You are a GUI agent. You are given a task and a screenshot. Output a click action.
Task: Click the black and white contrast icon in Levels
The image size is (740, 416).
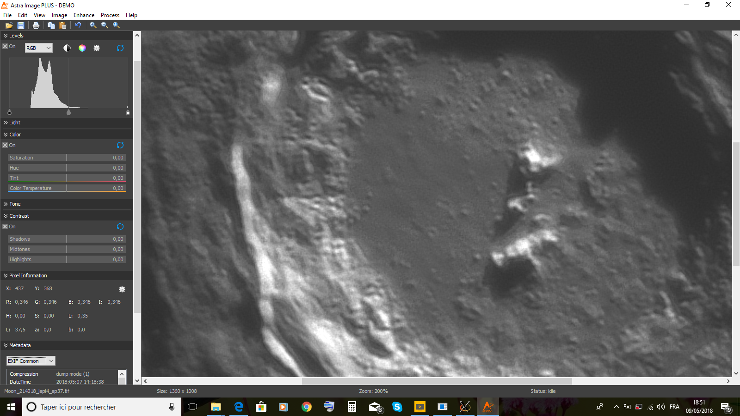point(67,48)
